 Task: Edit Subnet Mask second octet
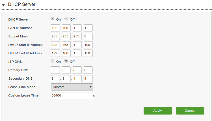coord(66,36)
